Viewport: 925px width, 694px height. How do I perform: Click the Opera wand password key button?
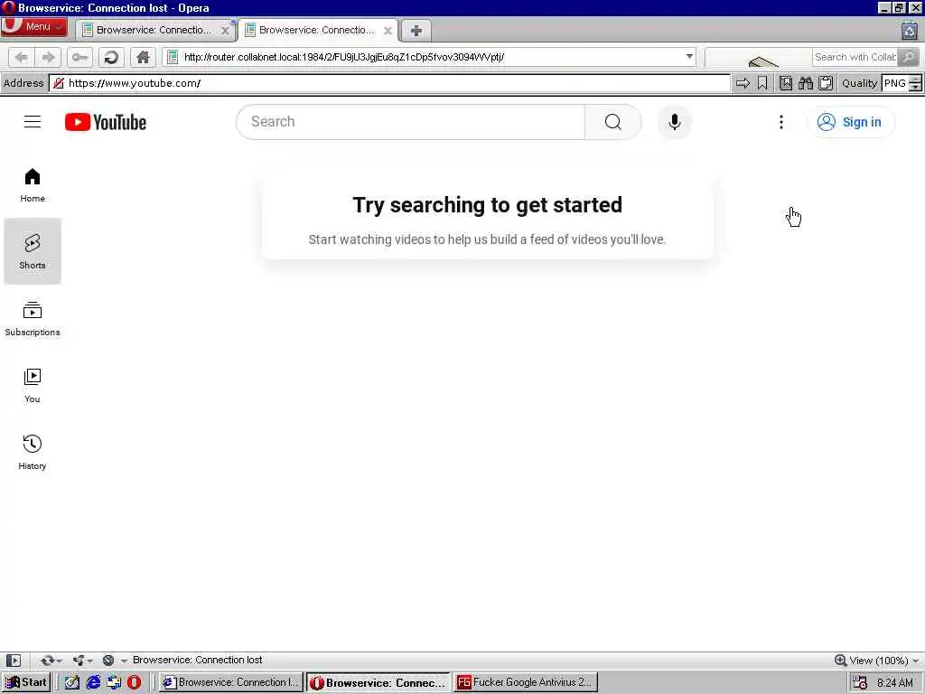pyautogui.click(x=79, y=57)
